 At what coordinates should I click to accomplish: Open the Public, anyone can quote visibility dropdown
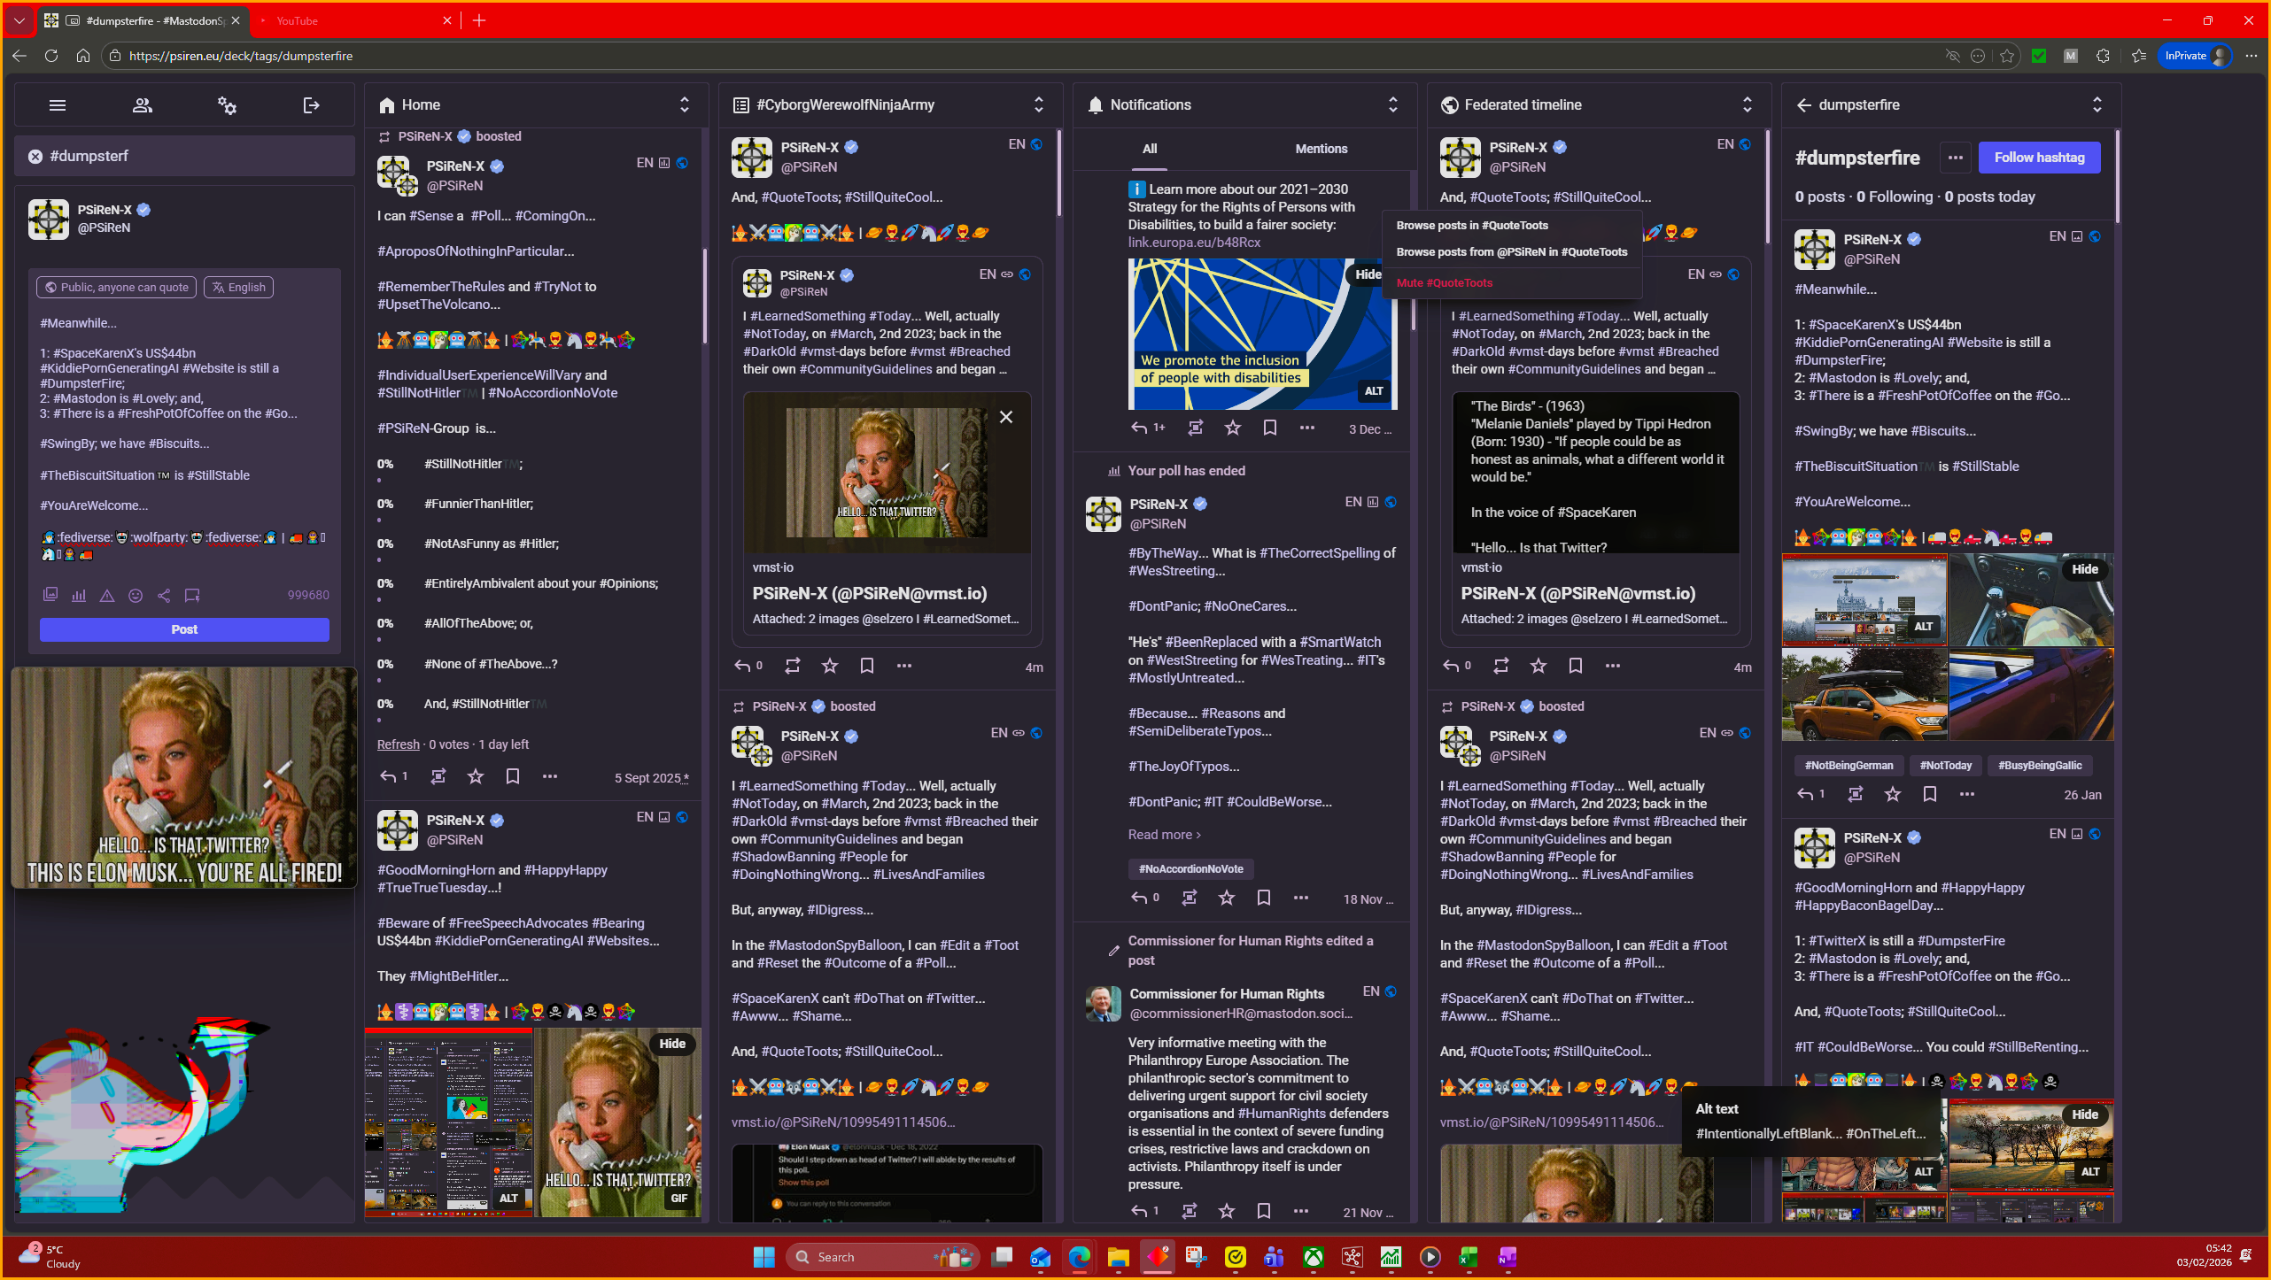[116, 288]
